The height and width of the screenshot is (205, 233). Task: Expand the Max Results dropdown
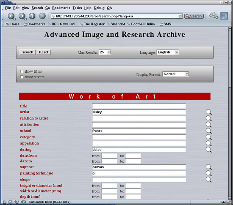[x=105, y=52]
